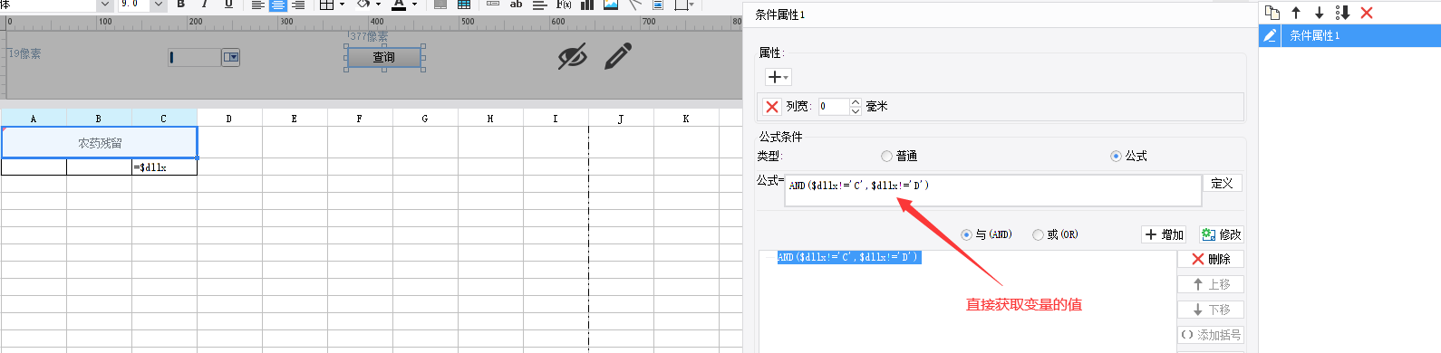Image resolution: width=1441 pixels, height=353 pixels.
Task: Select the cell containing =$dllx
Action: point(164,167)
